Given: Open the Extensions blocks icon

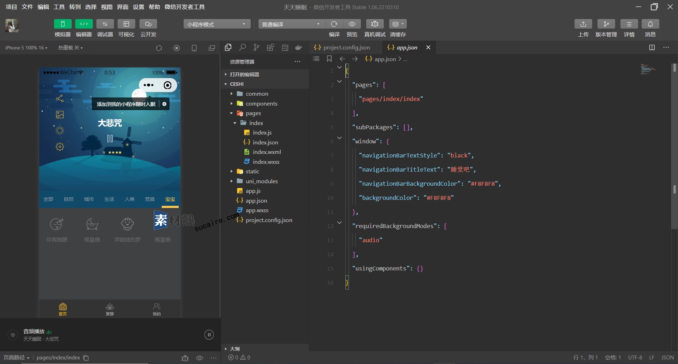Looking at the screenshot, I should (270, 47).
